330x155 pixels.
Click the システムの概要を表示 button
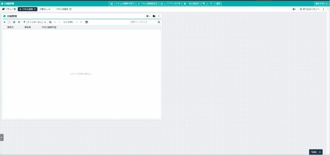pyautogui.click(x=122, y=3)
